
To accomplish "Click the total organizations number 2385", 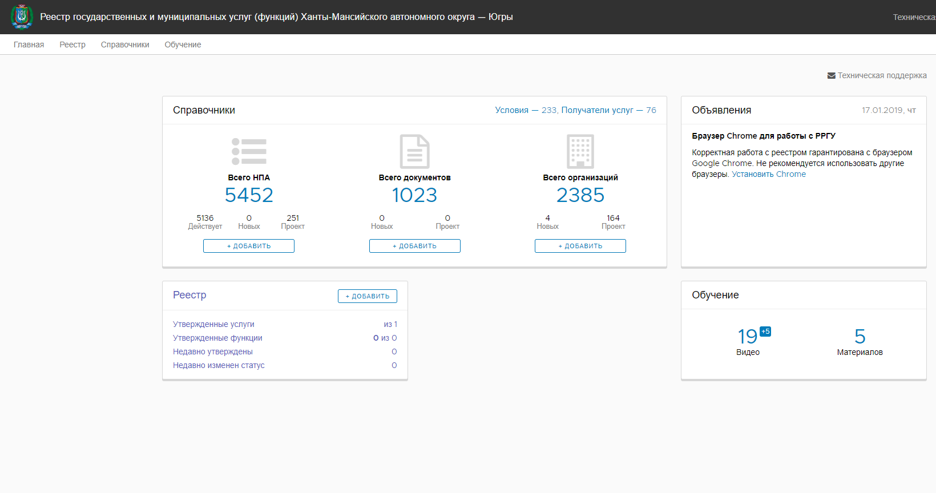I will click(x=580, y=195).
